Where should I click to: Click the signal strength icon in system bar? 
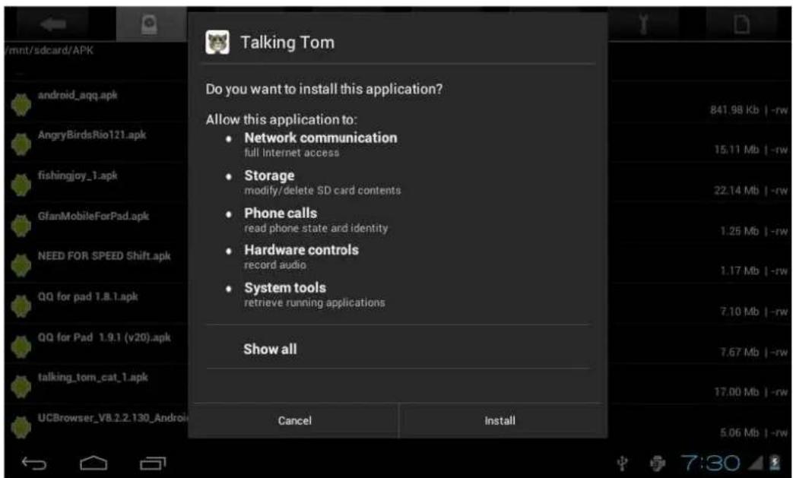tap(754, 464)
